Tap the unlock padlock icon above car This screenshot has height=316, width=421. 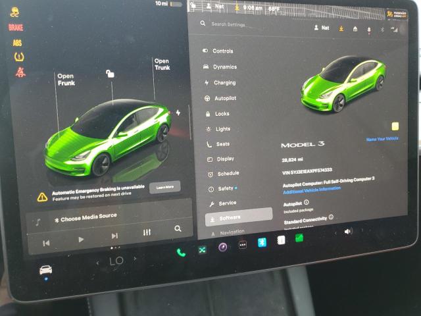[x=110, y=74]
